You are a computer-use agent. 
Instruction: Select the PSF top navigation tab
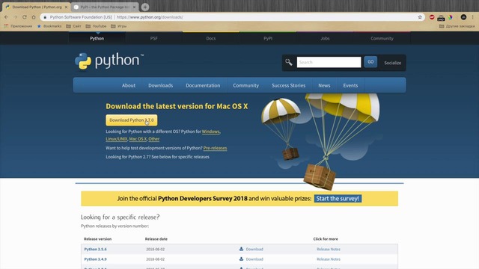click(153, 38)
